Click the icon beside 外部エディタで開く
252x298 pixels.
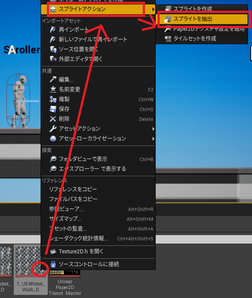(53, 59)
